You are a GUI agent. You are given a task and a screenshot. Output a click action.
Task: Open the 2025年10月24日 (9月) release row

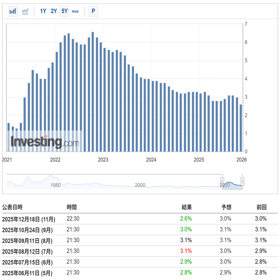point(27,230)
